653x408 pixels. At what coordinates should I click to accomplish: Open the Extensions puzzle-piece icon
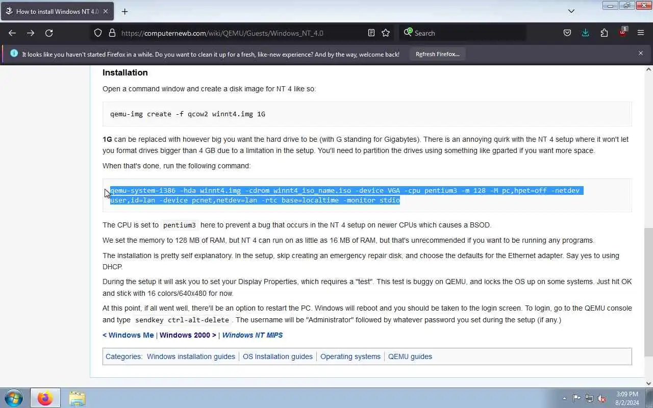pos(604,33)
